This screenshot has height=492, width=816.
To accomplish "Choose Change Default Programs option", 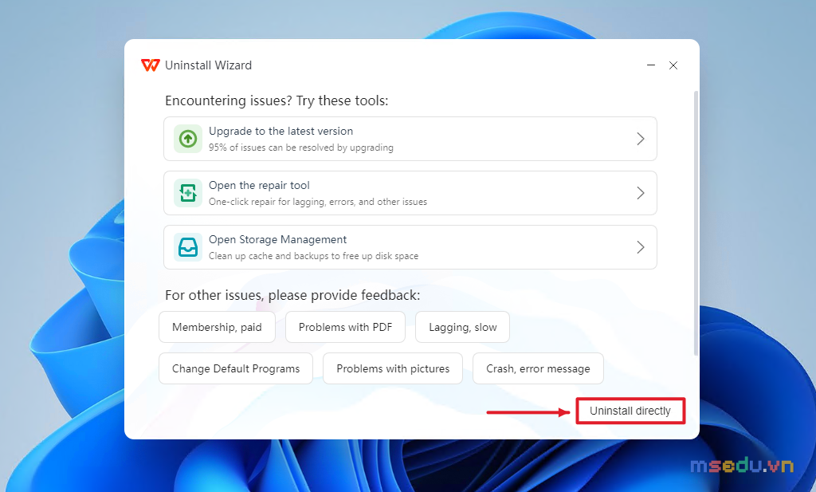I will (x=236, y=368).
